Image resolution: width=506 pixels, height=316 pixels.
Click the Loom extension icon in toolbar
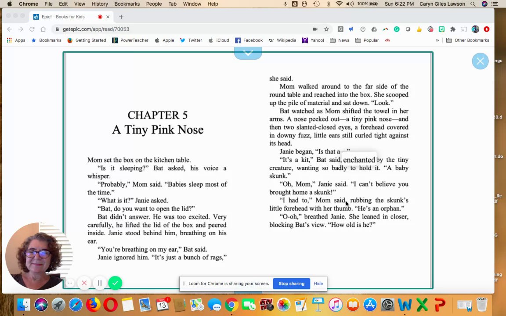(430, 29)
